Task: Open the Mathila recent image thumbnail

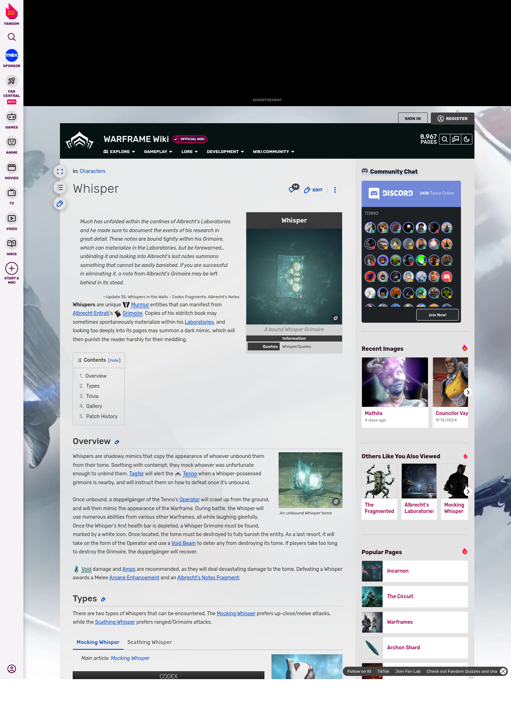Action: tap(395, 382)
